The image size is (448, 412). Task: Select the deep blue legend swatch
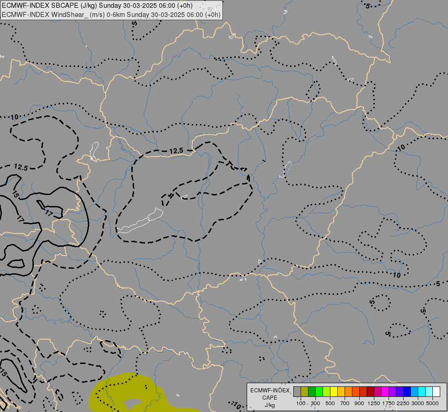[407, 392]
